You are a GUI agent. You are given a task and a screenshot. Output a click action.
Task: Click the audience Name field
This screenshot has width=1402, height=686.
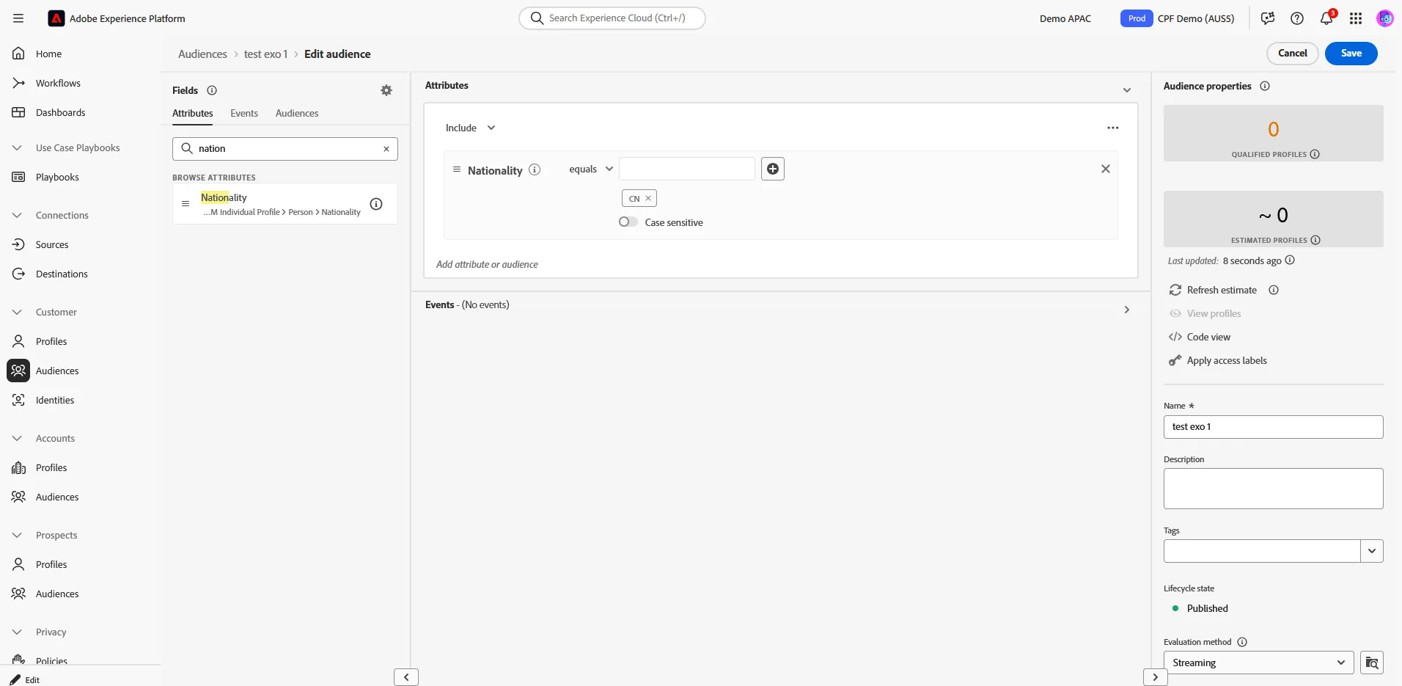1274,427
